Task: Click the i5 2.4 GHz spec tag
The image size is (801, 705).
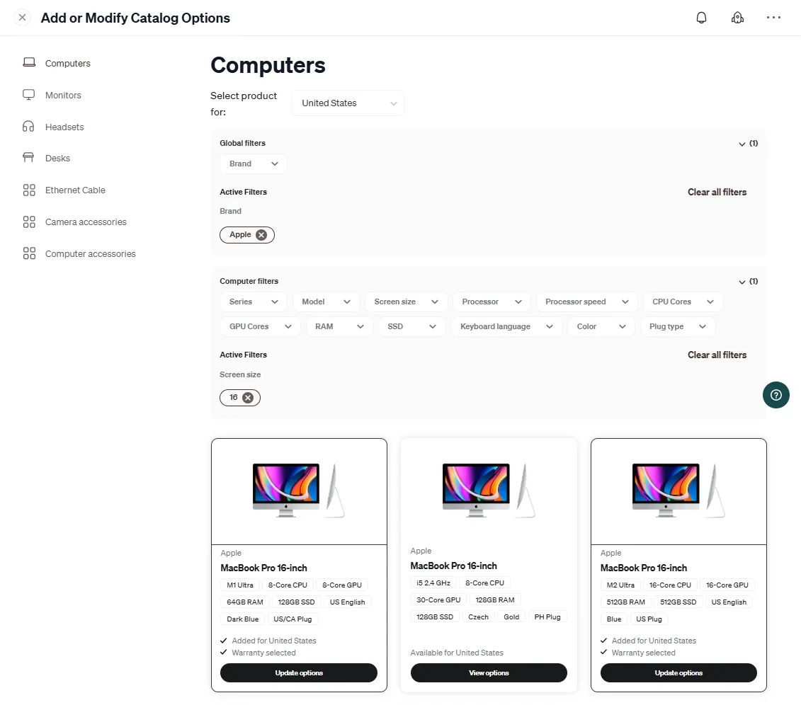Action: point(433,583)
